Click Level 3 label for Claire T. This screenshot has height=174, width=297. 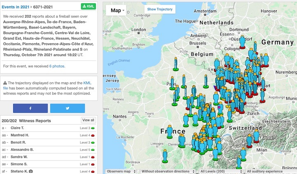tap(85, 128)
